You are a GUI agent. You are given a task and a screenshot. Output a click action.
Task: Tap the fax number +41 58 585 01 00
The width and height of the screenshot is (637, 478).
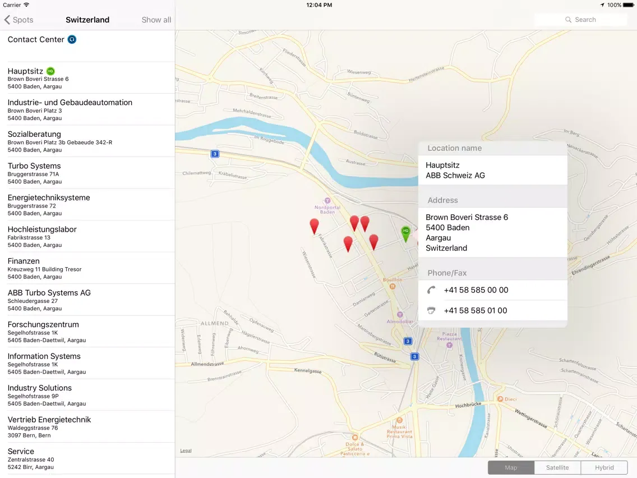point(476,311)
